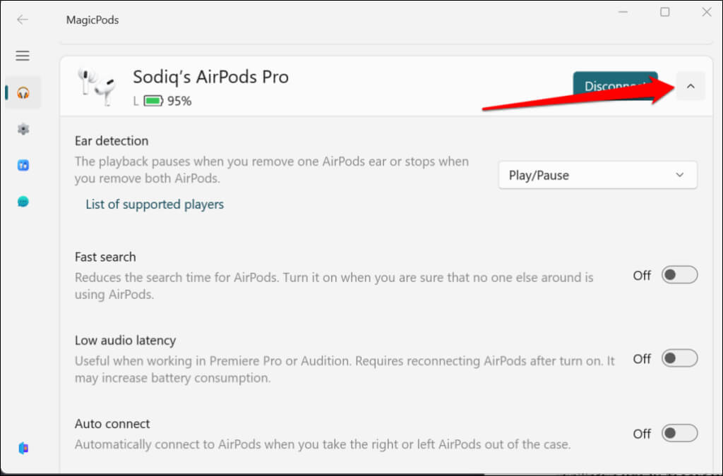Viewport: 723px width, 476px height.
Task: Click the back arrow icon
Action: pos(23,20)
